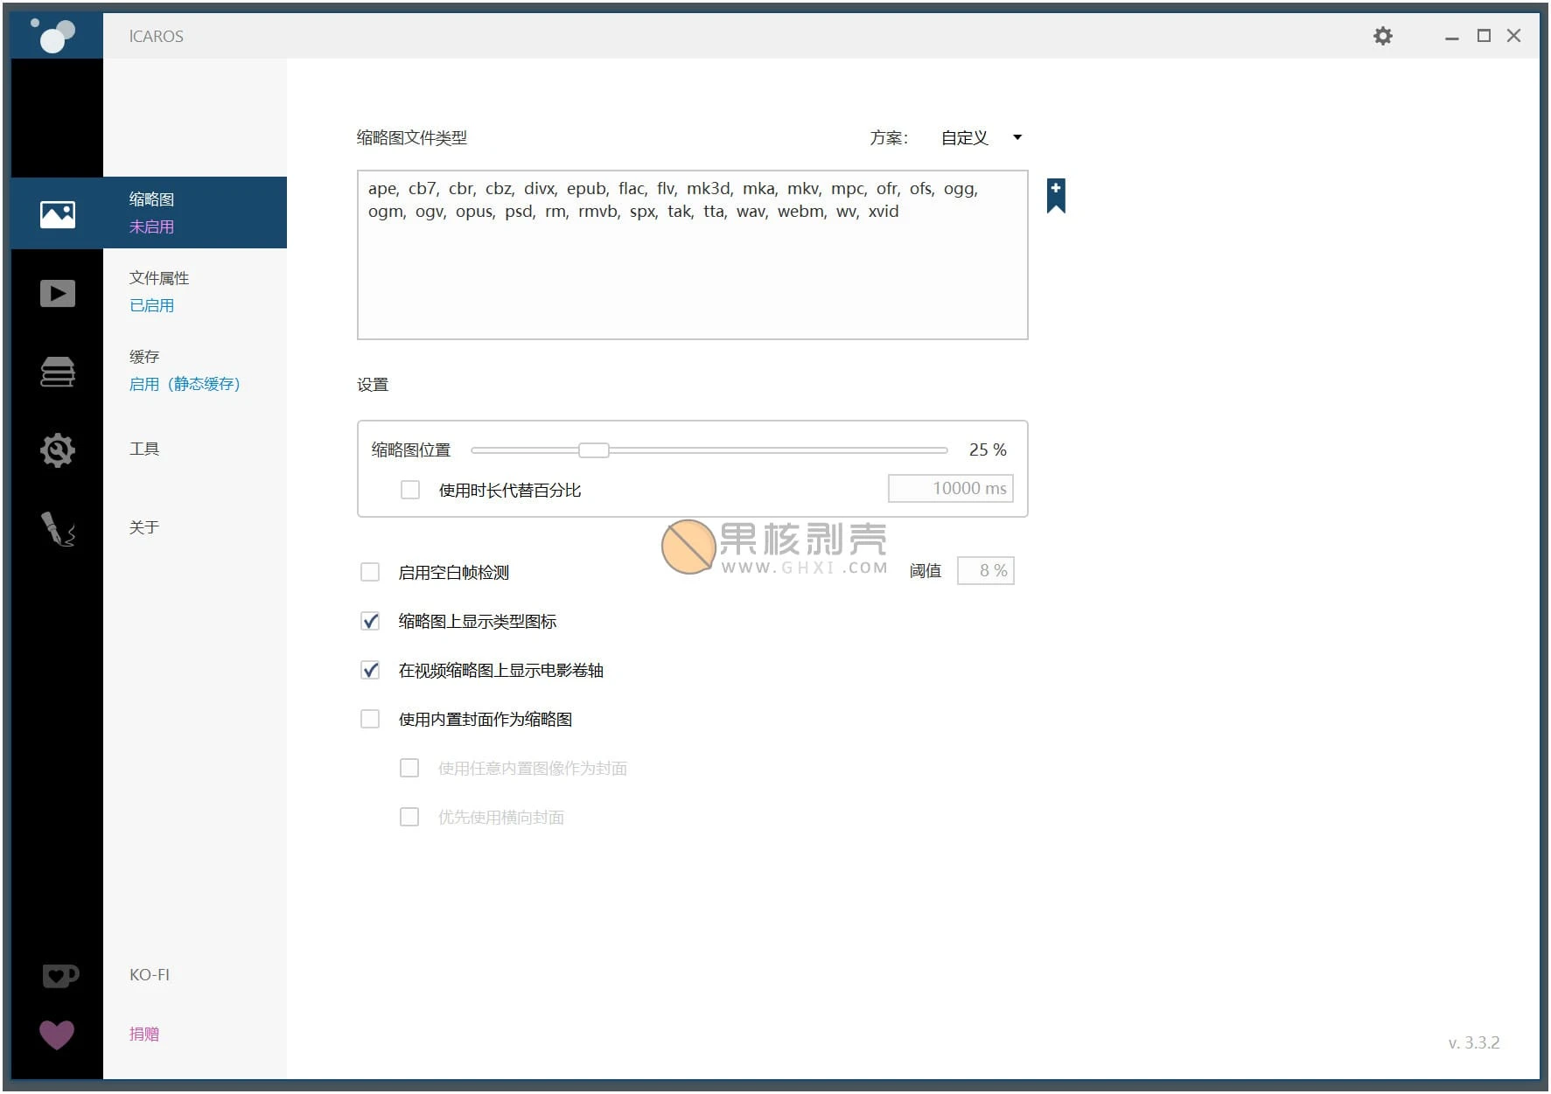Open the KO-FI page link

(x=149, y=974)
